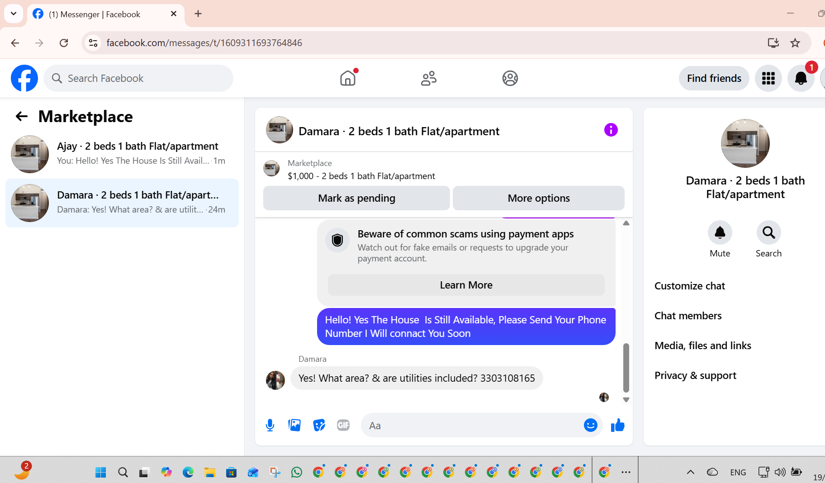Choose a sticker icon

click(319, 425)
